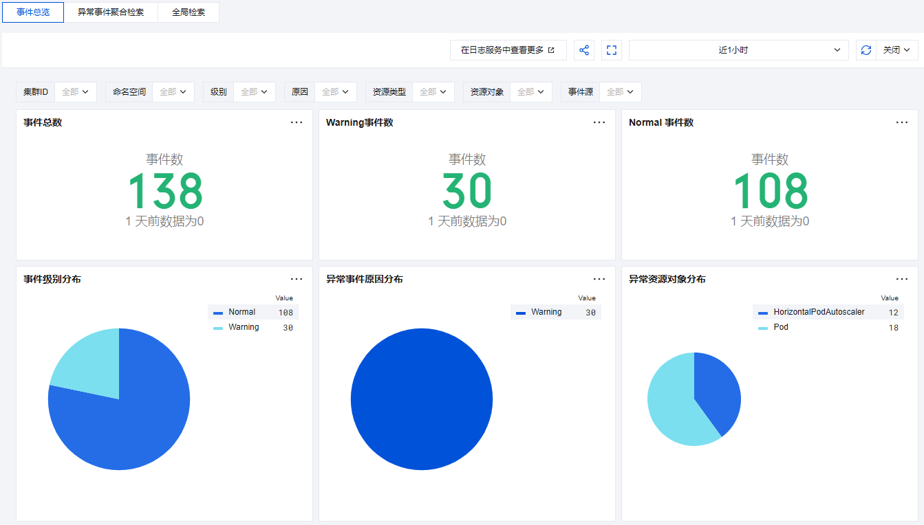Click HorizontalPodAutoscaler blue legend swatch
The image size is (924, 525).
[762, 313]
